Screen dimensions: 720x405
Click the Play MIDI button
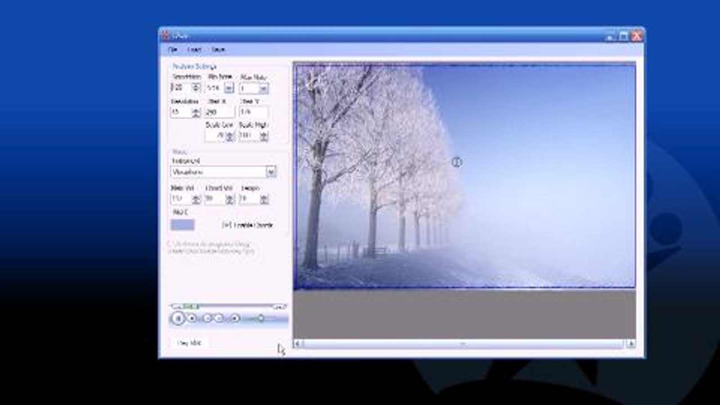189,343
